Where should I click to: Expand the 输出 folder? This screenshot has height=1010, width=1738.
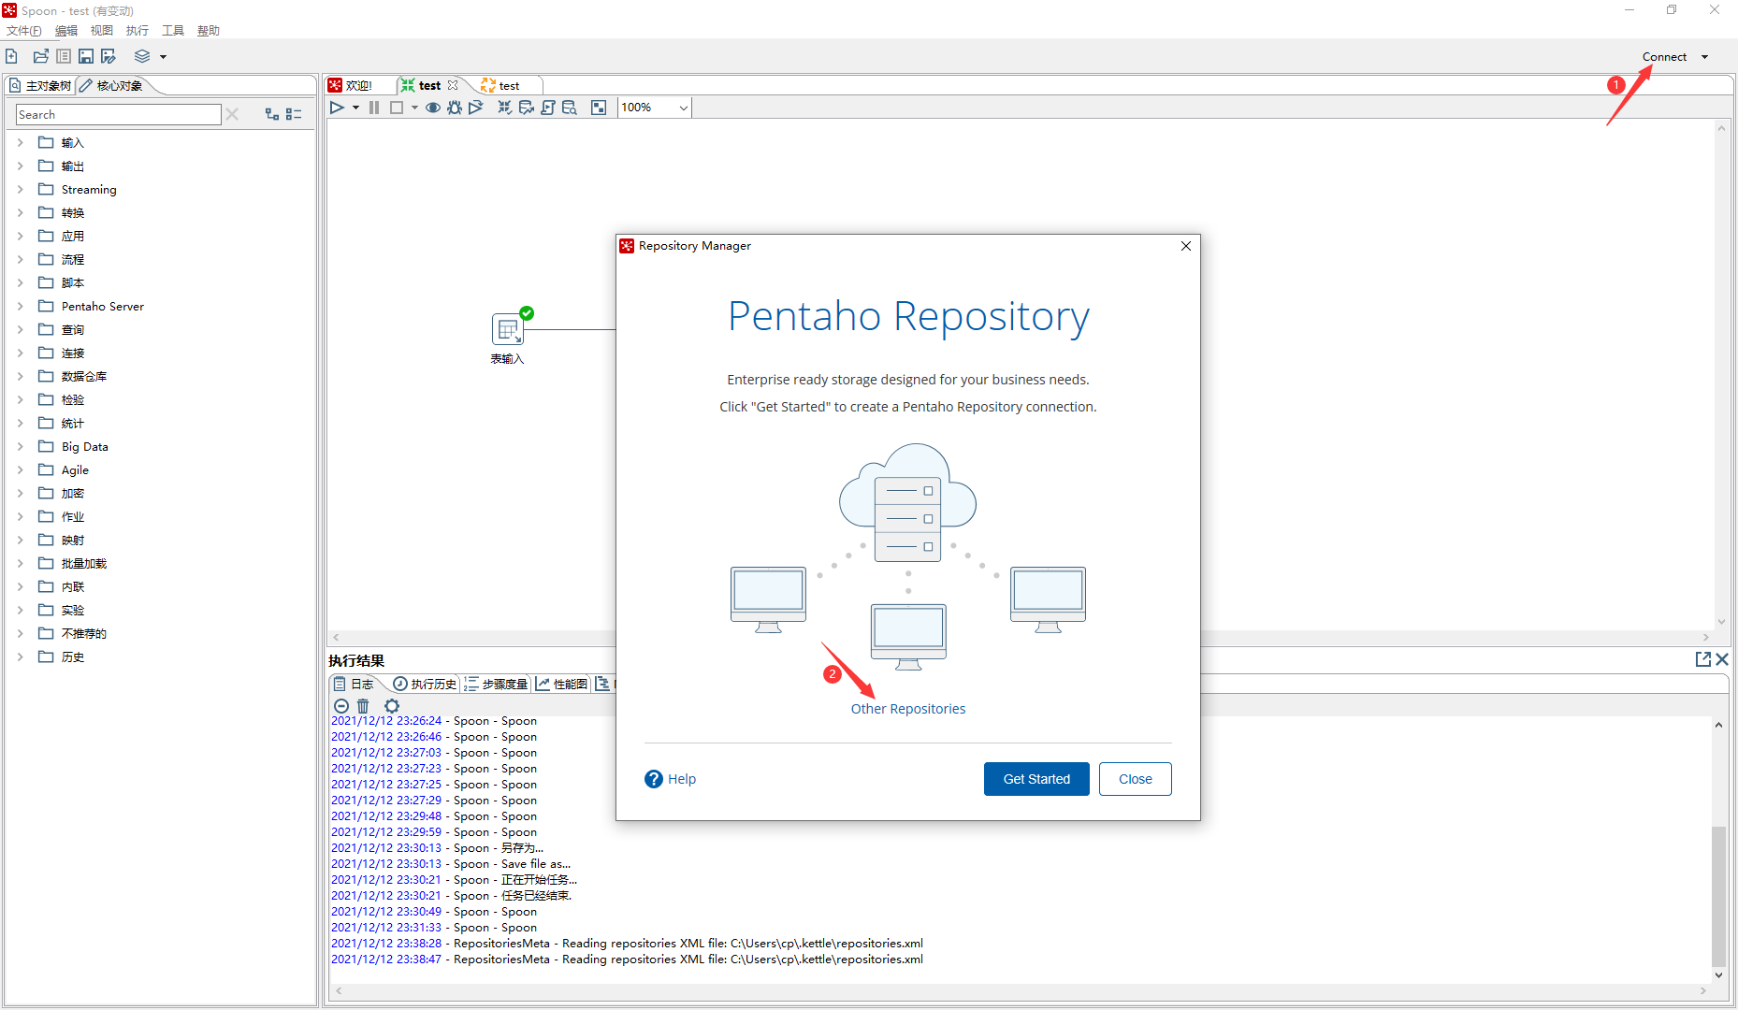coord(20,166)
